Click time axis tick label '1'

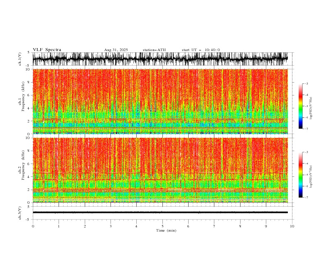point(59,226)
